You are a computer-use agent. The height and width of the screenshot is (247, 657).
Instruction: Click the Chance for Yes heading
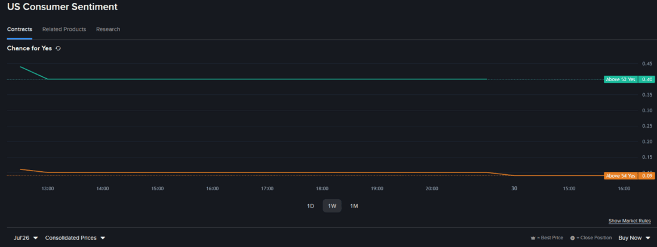[x=29, y=48]
